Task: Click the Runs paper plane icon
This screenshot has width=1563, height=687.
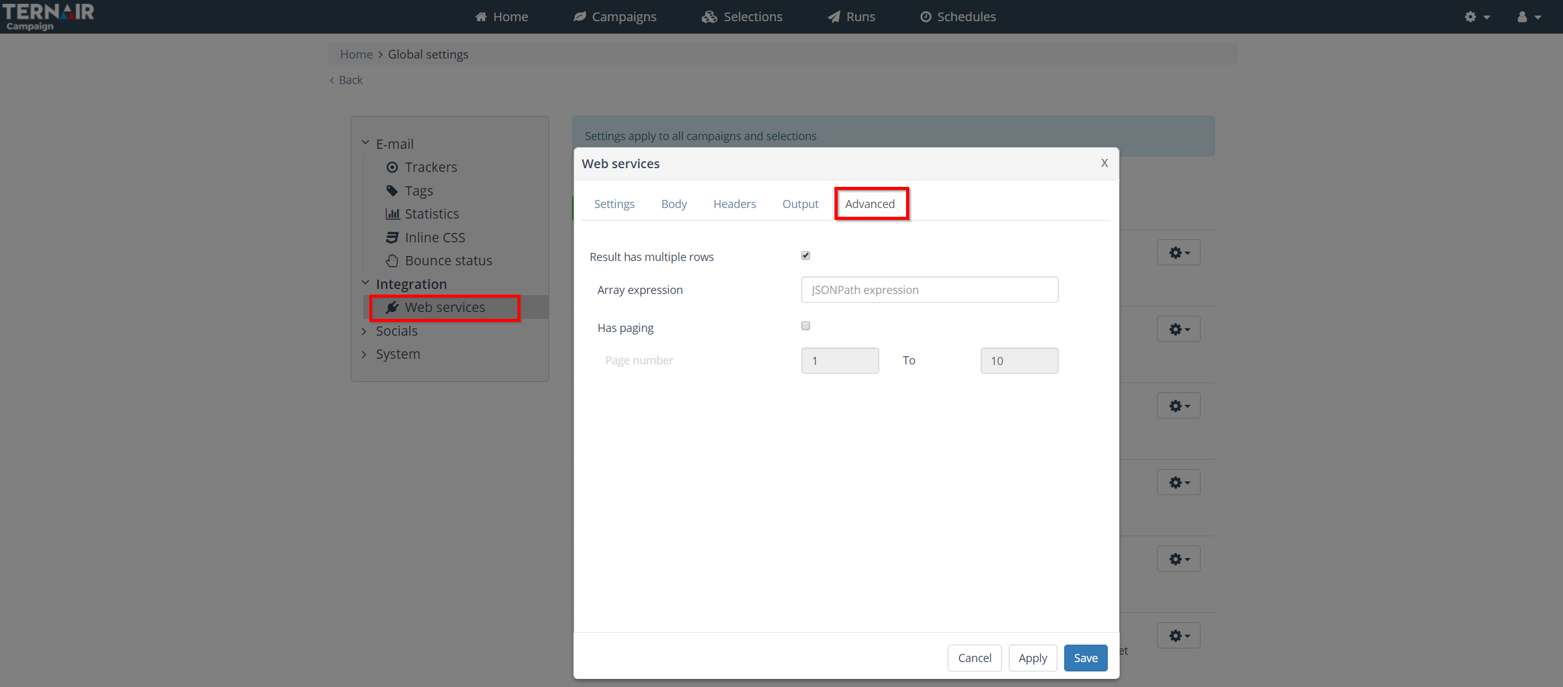Action: coord(834,17)
